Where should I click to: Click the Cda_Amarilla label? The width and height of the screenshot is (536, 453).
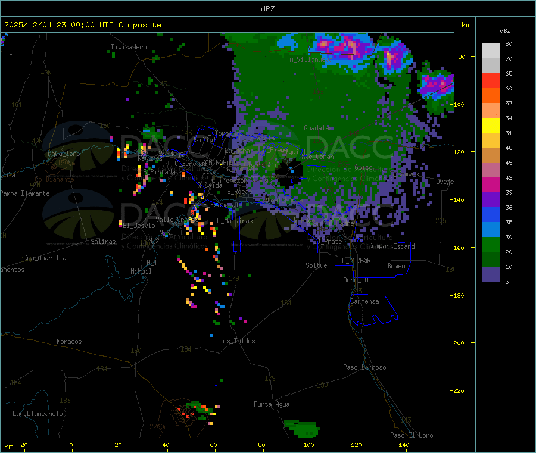[x=45, y=258]
